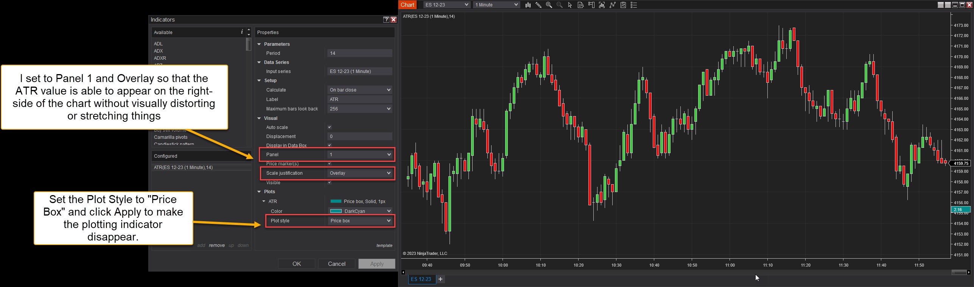
Task: Open the chart bar style icon
Action: coord(527,5)
